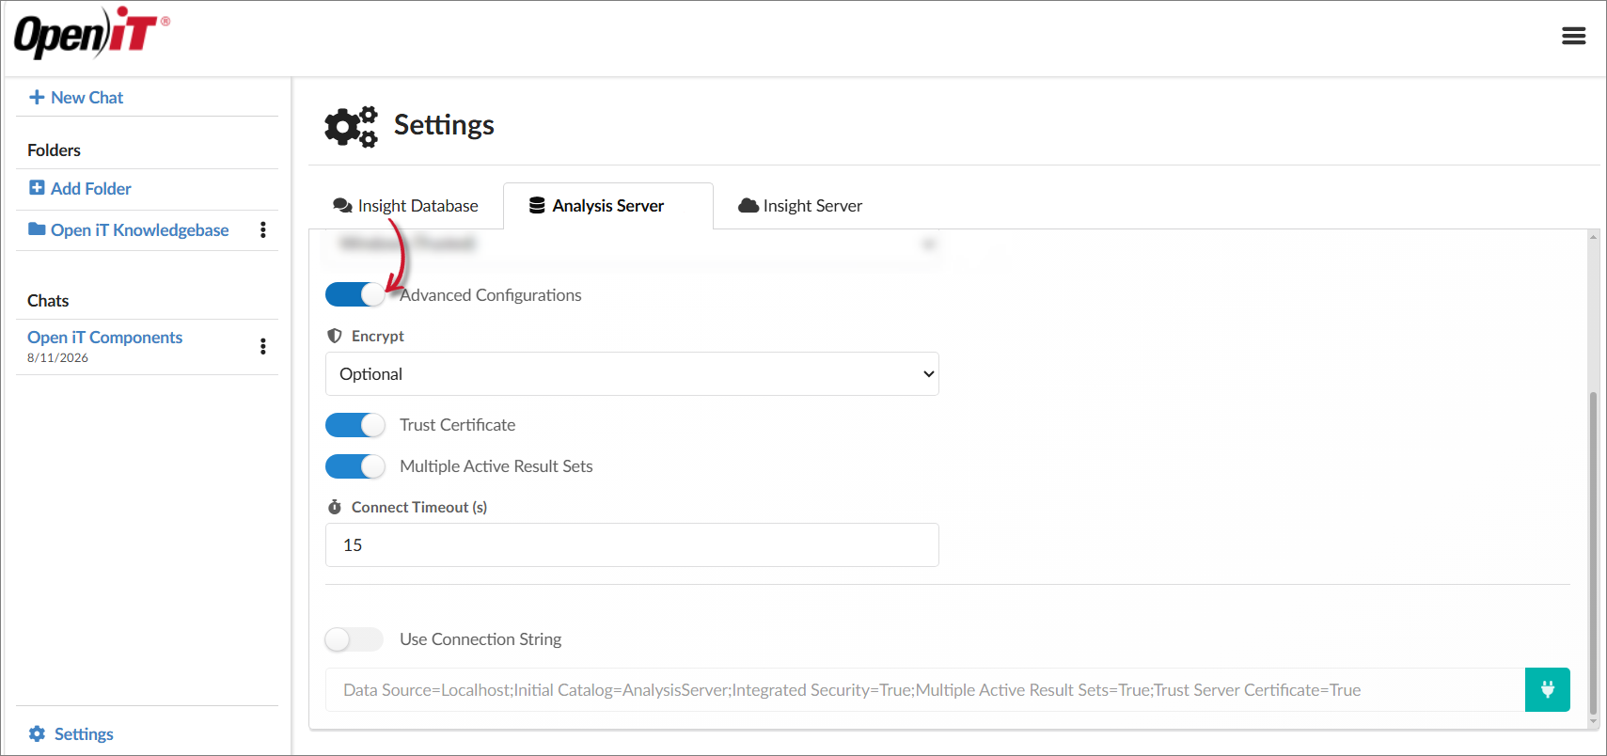
Task: Toggle Multiple Active Result Sets switch
Action: pyautogui.click(x=354, y=466)
